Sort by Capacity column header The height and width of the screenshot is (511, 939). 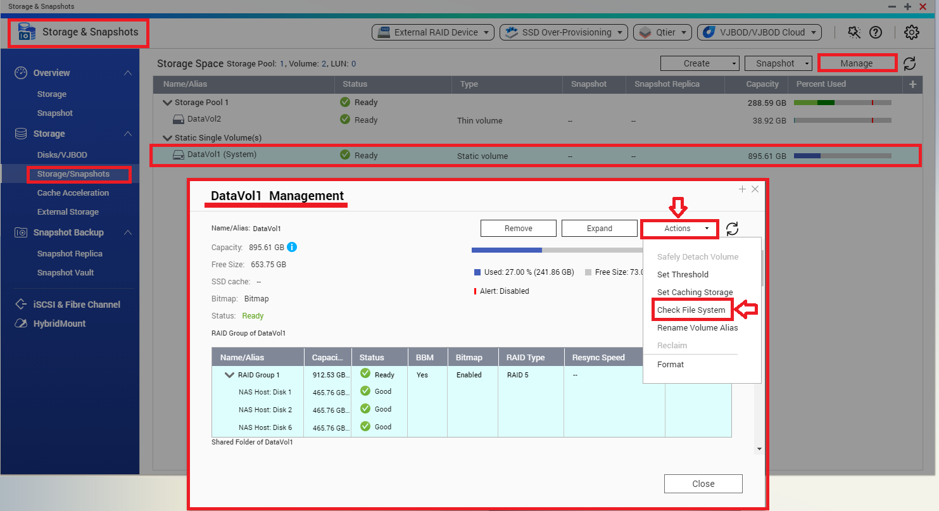pos(762,84)
